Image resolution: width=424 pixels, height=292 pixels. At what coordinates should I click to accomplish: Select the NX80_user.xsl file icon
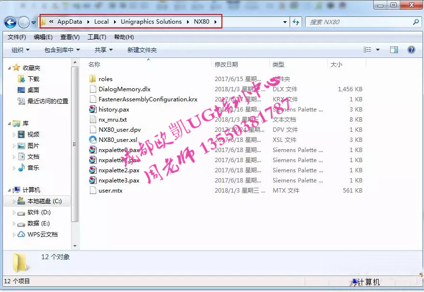[93, 139]
